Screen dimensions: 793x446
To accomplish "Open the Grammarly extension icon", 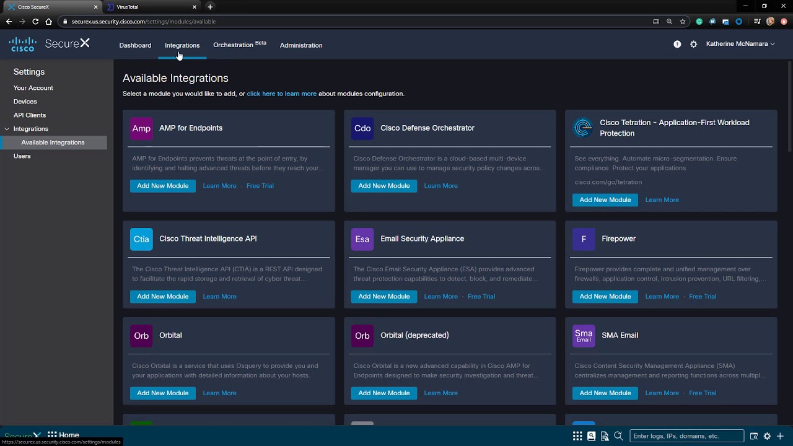I will click(699, 21).
